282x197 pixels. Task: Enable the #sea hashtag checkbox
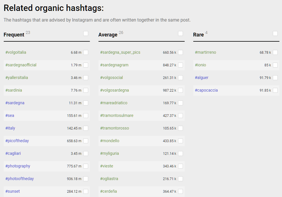86,115
